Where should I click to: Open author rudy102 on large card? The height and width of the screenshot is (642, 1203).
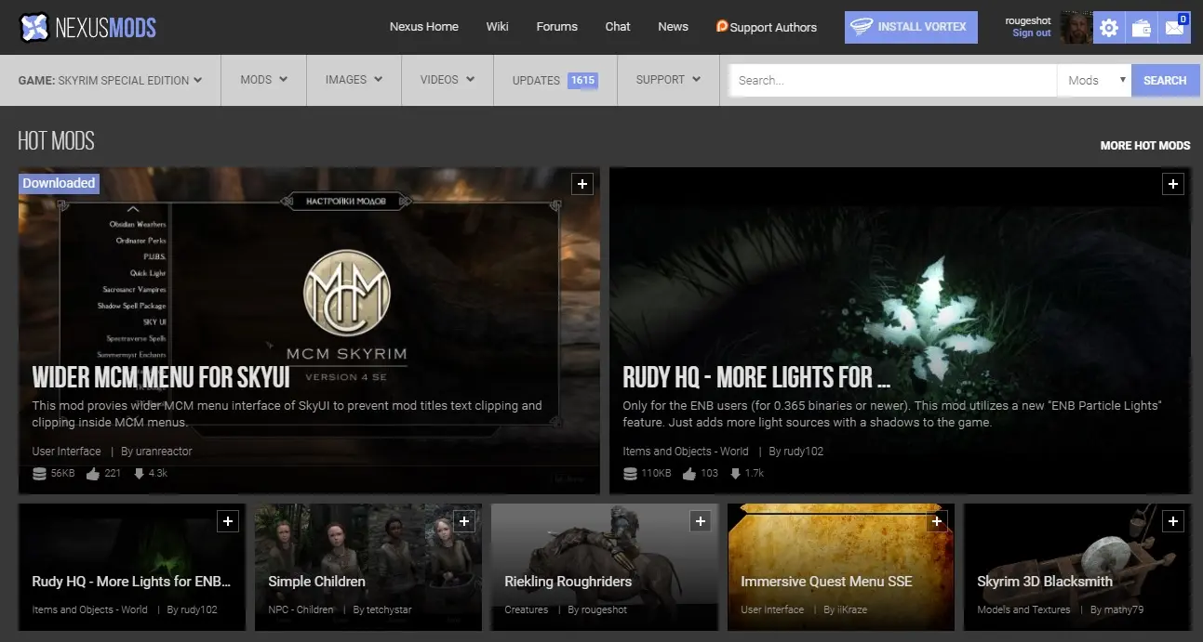(x=804, y=452)
